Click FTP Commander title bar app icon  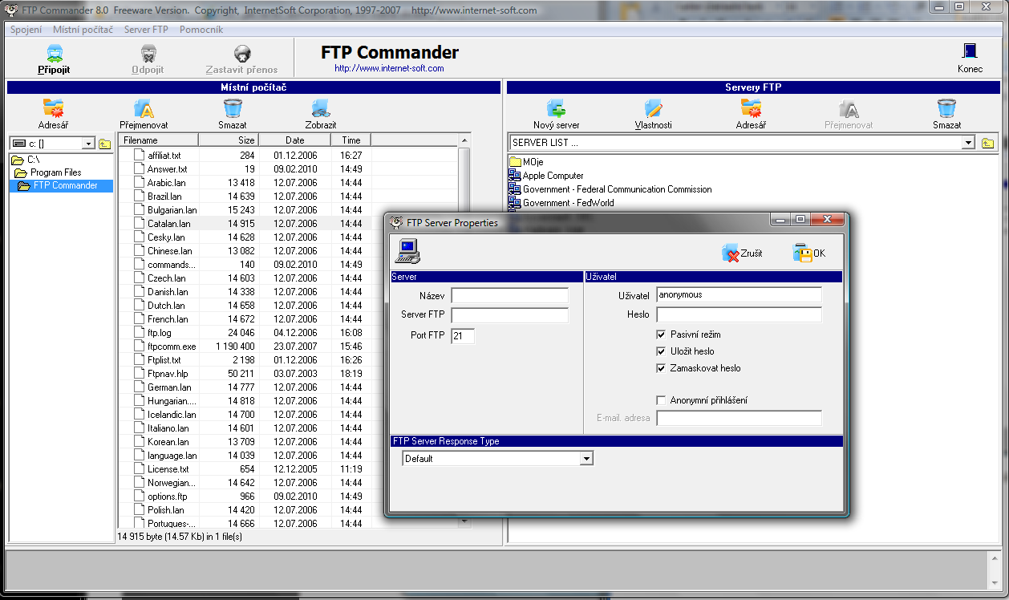coord(10,11)
